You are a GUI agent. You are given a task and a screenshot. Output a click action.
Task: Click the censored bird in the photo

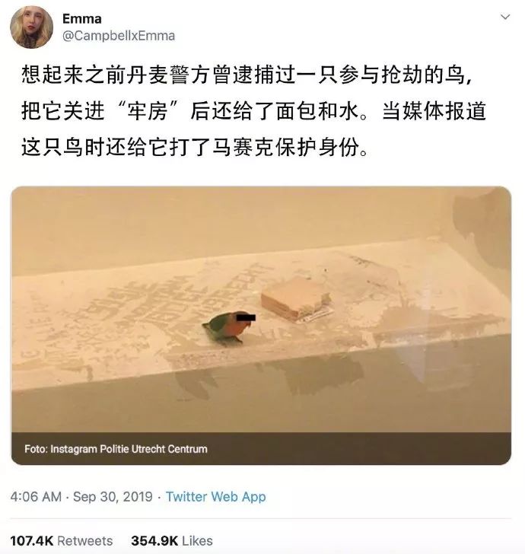229,326
